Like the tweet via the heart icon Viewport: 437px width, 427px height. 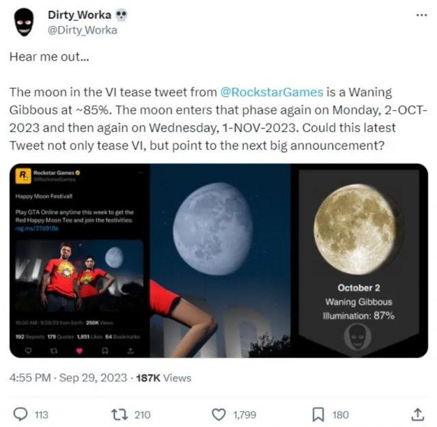coord(218,415)
